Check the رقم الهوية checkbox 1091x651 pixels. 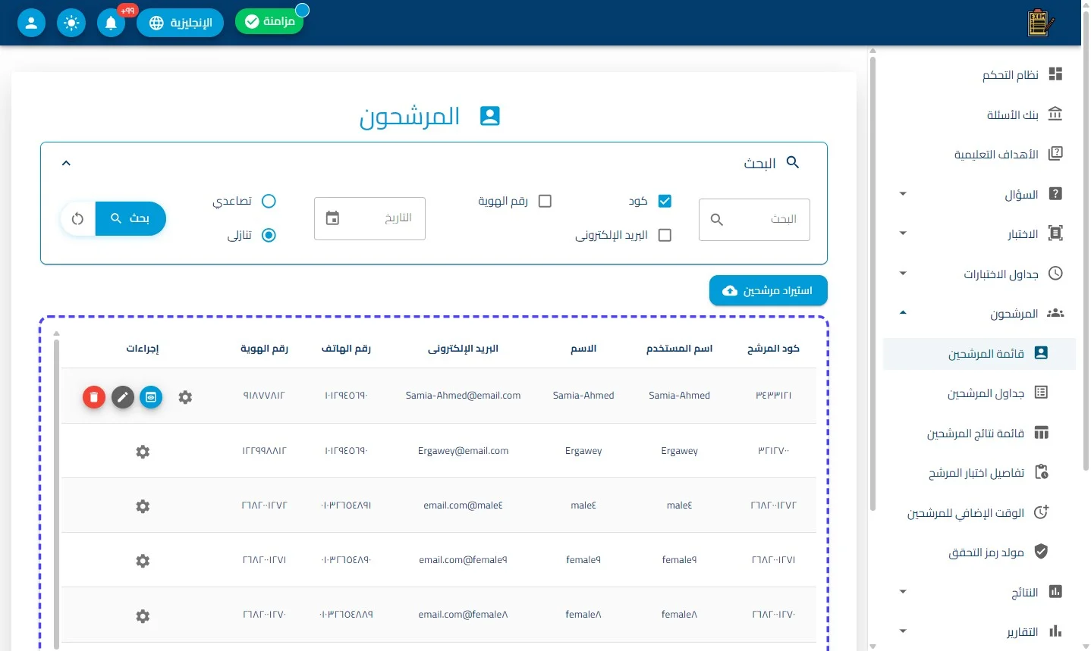pos(545,201)
